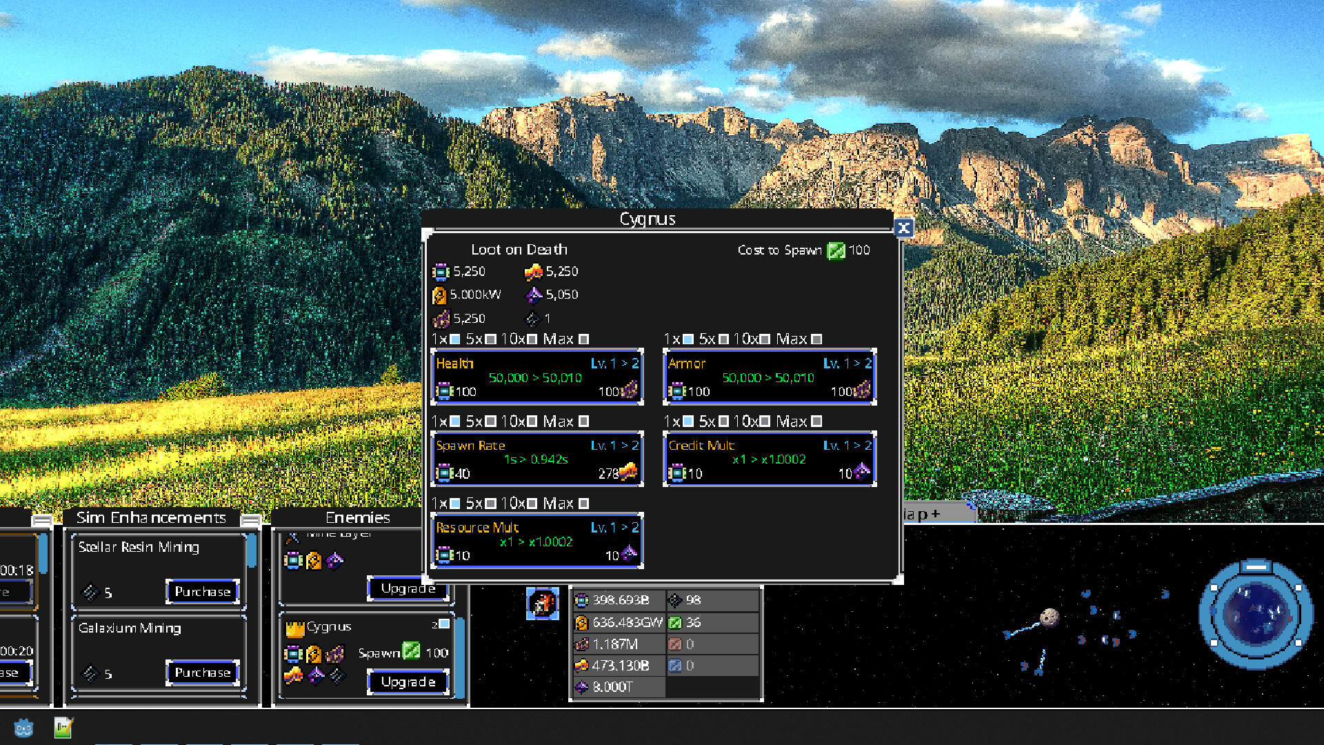The image size is (1324, 745).
Task: Enable the 10x checkbox above Armor
Action: pyautogui.click(x=765, y=339)
